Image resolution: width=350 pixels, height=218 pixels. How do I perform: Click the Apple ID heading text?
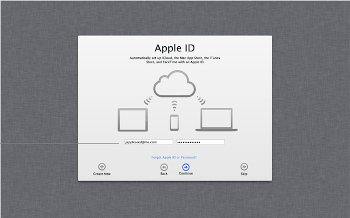[174, 48]
